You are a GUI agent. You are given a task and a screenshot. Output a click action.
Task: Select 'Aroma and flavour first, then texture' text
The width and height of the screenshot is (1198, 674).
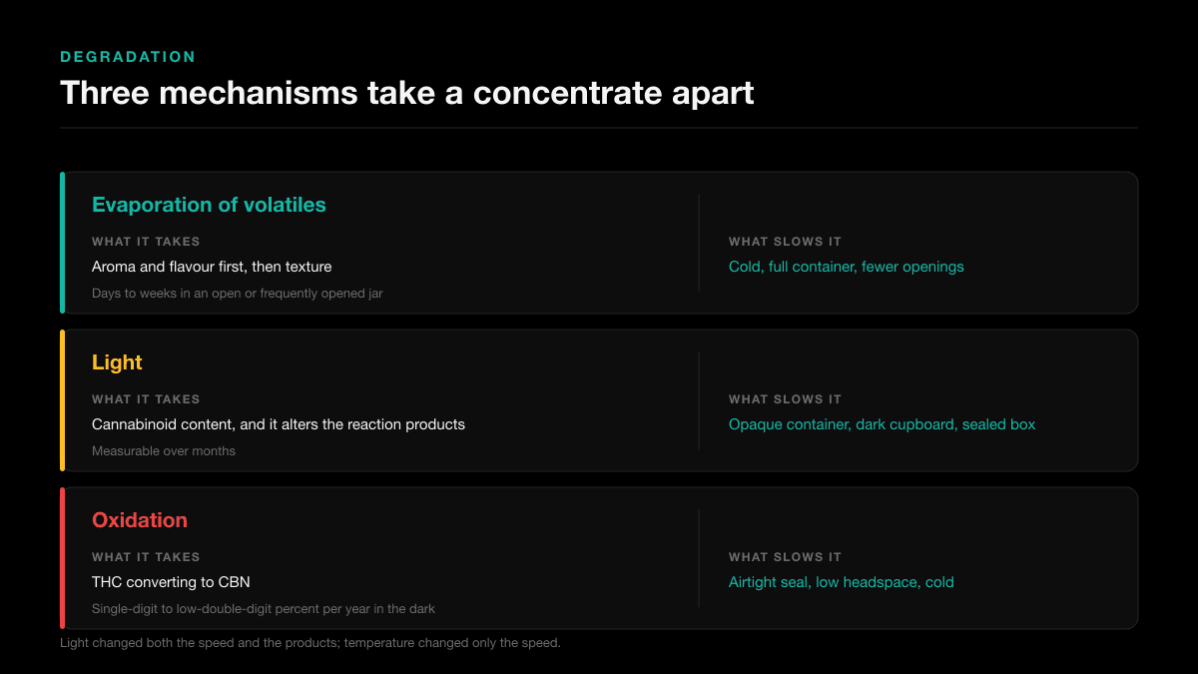coord(212,267)
